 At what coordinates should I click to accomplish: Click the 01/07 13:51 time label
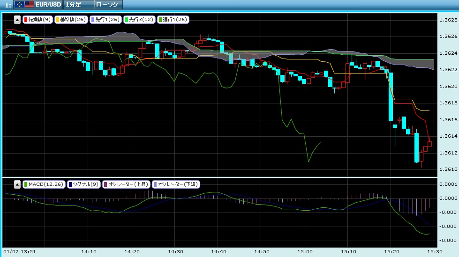[x=20, y=251]
